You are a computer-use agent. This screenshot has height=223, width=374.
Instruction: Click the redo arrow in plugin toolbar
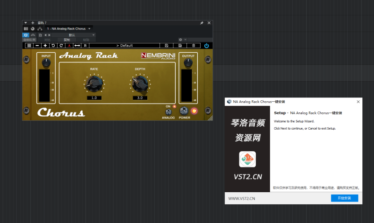pyautogui.click(x=61, y=45)
